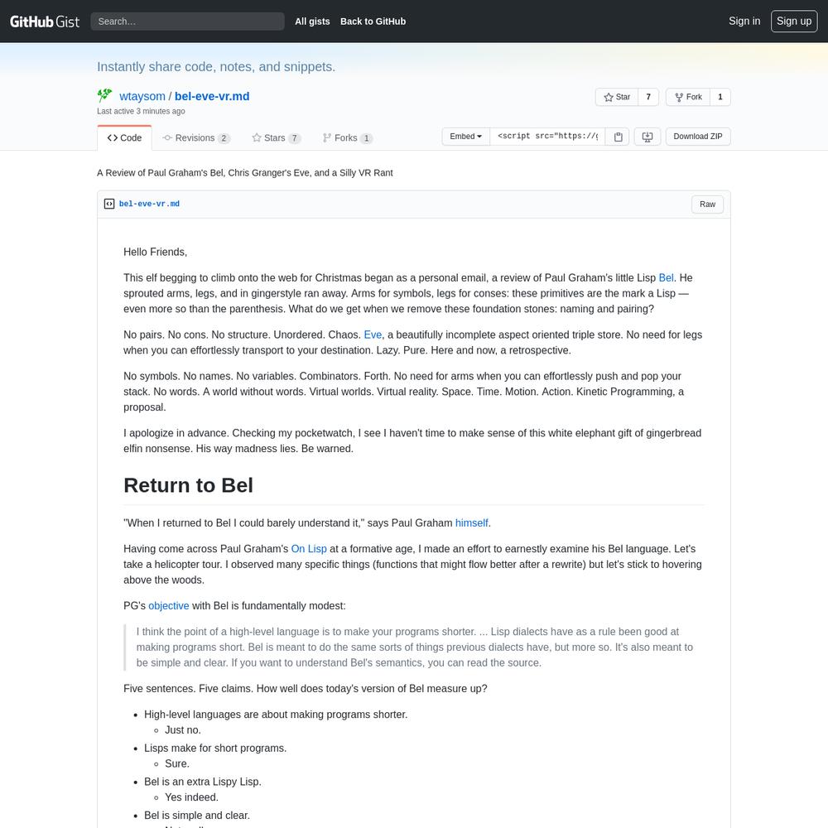This screenshot has height=828, width=828.
Task: Open wtaysom's avatar image
Action: tap(104, 95)
